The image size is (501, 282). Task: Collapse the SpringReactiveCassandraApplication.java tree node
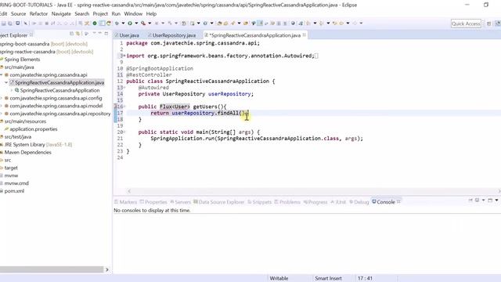(x=6, y=82)
